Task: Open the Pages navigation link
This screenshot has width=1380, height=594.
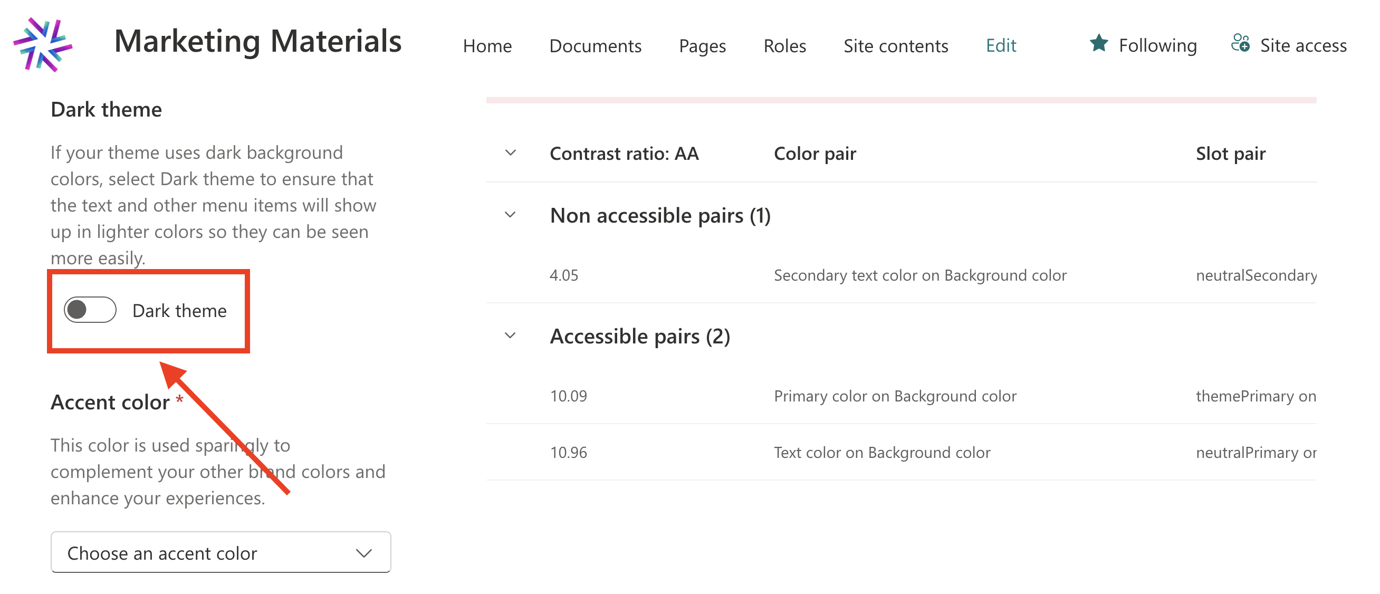Action: point(702,46)
